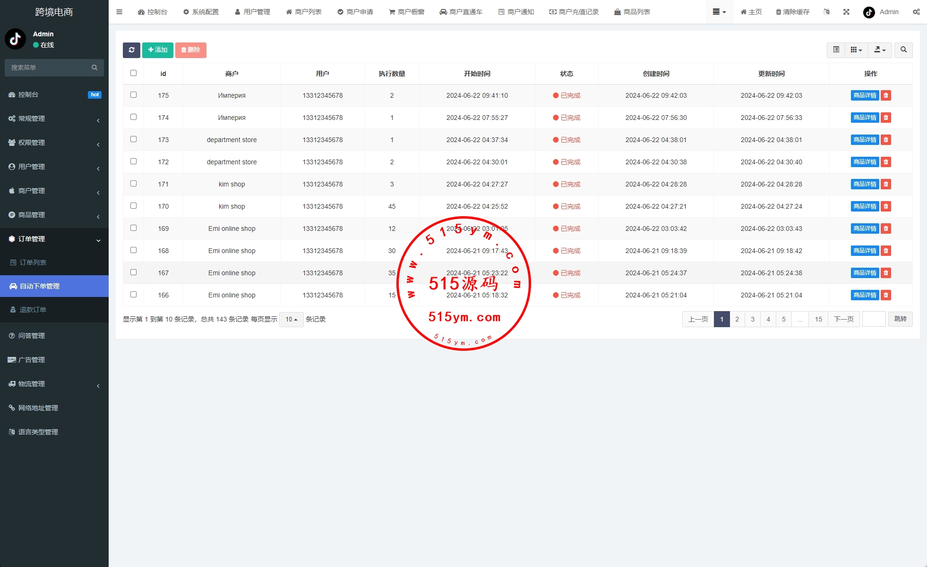Toggle sidebar with hamburger menu icon
This screenshot has height=567, width=927.
point(119,12)
